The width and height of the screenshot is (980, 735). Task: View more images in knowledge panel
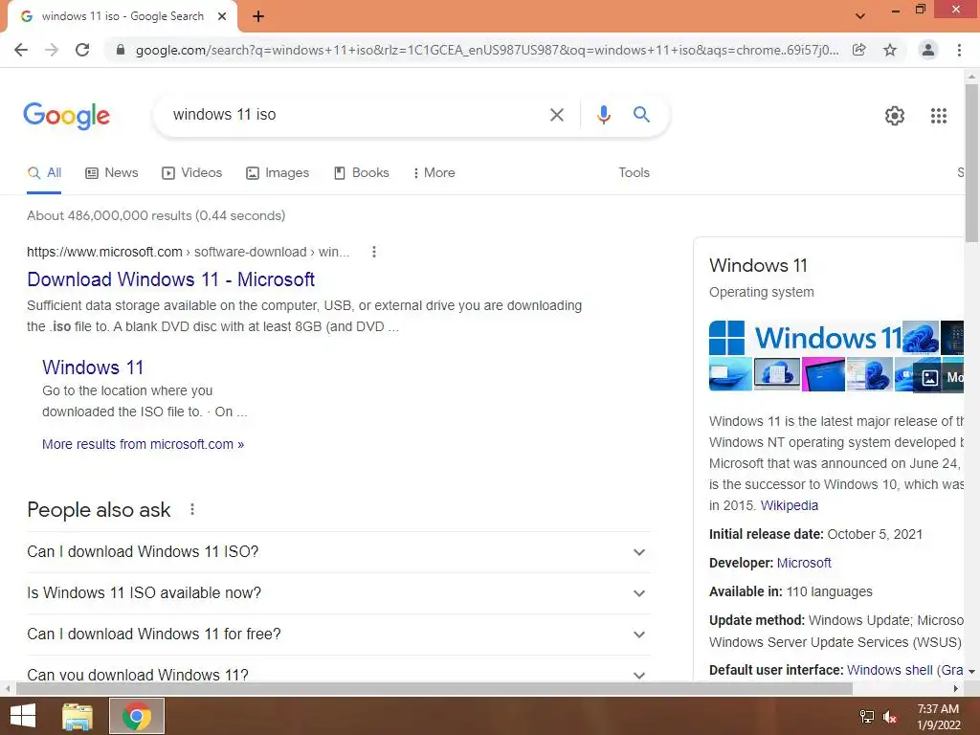(940, 377)
